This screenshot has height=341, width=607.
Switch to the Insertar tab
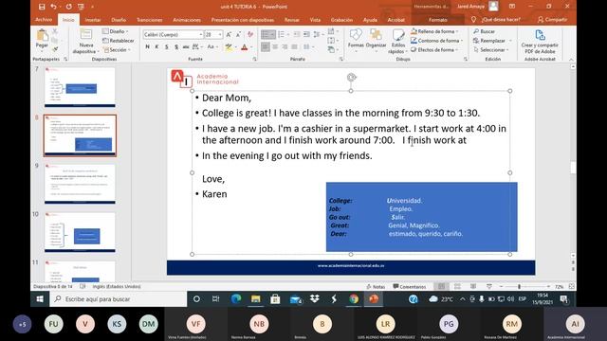[x=93, y=20]
